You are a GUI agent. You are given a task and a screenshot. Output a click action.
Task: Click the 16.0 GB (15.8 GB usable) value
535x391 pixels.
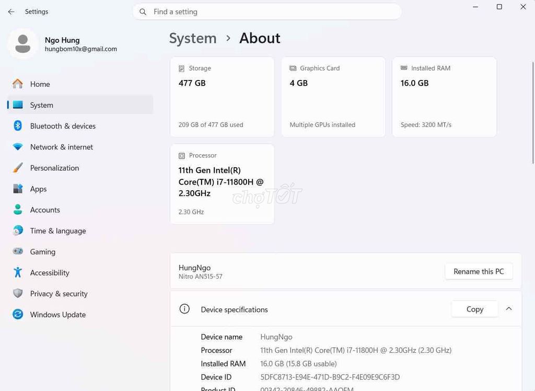pyautogui.click(x=298, y=364)
